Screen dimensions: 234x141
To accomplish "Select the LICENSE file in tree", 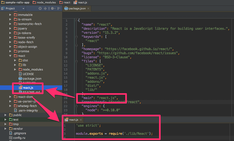I will point(28,74).
